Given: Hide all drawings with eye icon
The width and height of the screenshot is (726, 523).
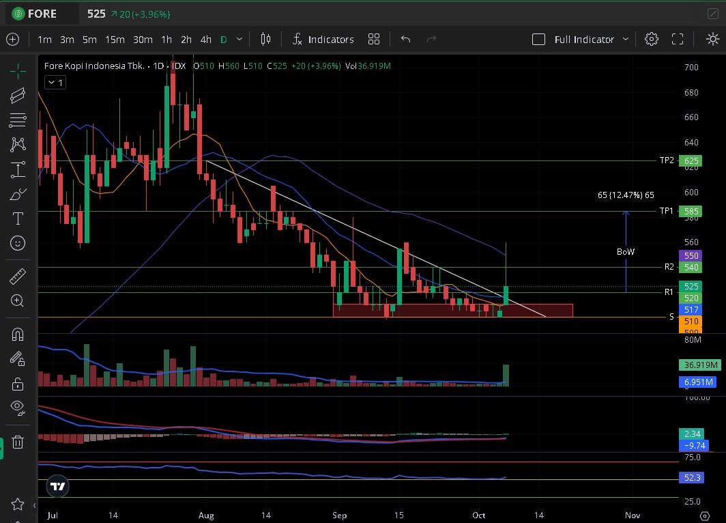Looking at the screenshot, I should (18, 408).
